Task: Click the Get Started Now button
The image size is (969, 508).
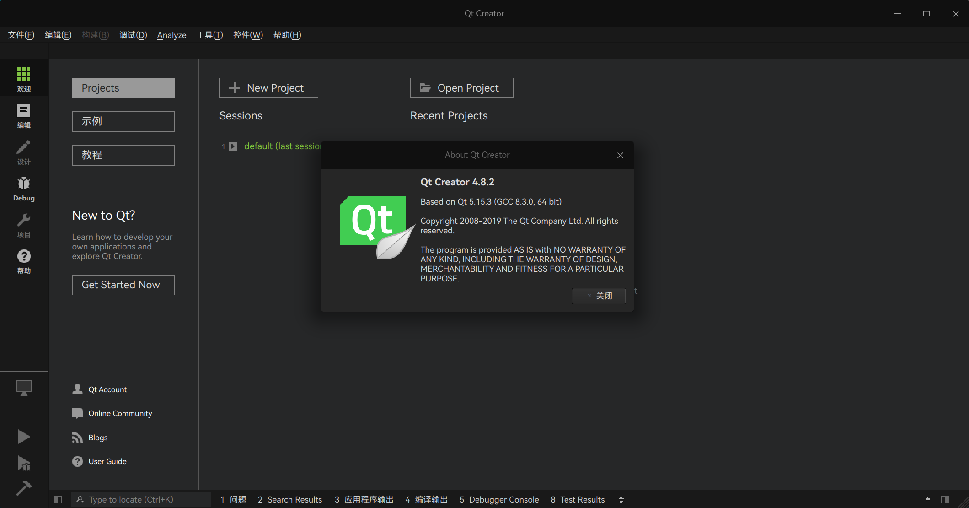Action: pyautogui.click(x=123, y=285)
